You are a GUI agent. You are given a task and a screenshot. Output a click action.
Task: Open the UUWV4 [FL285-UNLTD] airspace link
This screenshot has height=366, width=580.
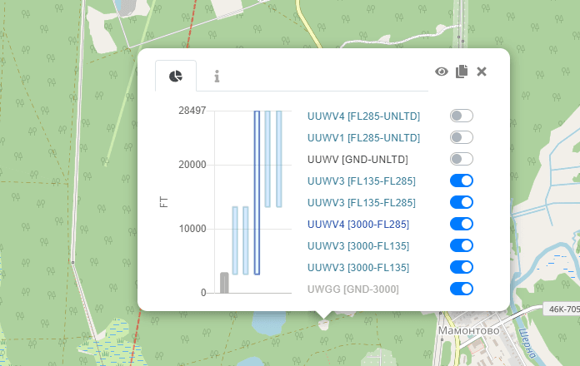click(x=363, y=116)
